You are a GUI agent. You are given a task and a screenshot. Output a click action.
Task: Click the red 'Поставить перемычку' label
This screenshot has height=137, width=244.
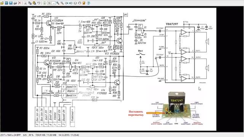[x=136, y=113]
